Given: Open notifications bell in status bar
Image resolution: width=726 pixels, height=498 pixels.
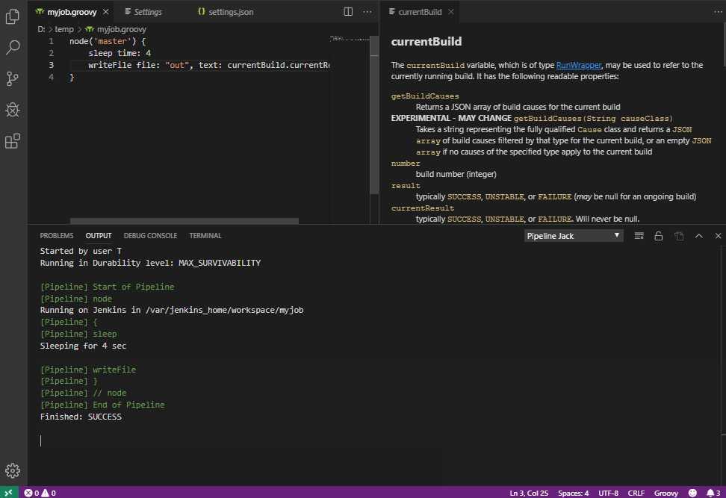Looking at the screenshot, I should (x=709, y=493).
